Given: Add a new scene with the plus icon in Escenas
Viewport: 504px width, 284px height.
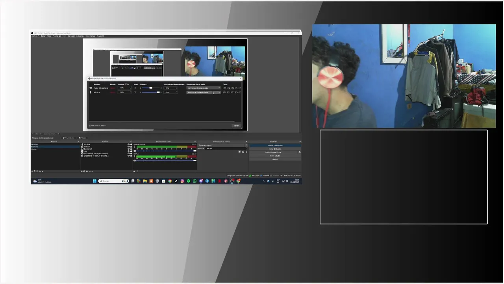Looking at the screenshot, I should tap(32, 171).
